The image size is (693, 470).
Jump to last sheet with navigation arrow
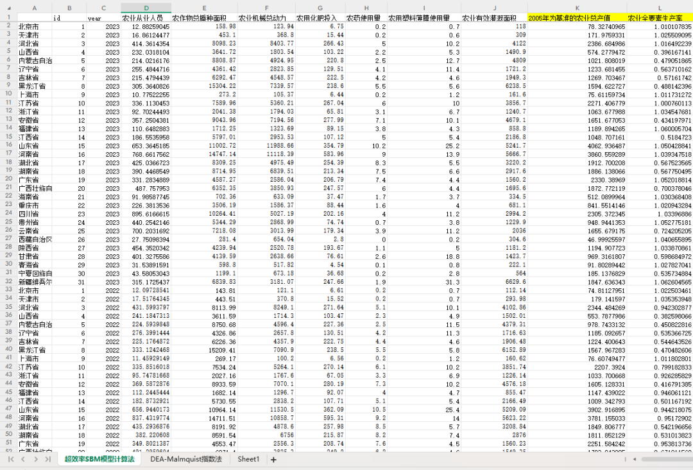click(x=47, y=459)
